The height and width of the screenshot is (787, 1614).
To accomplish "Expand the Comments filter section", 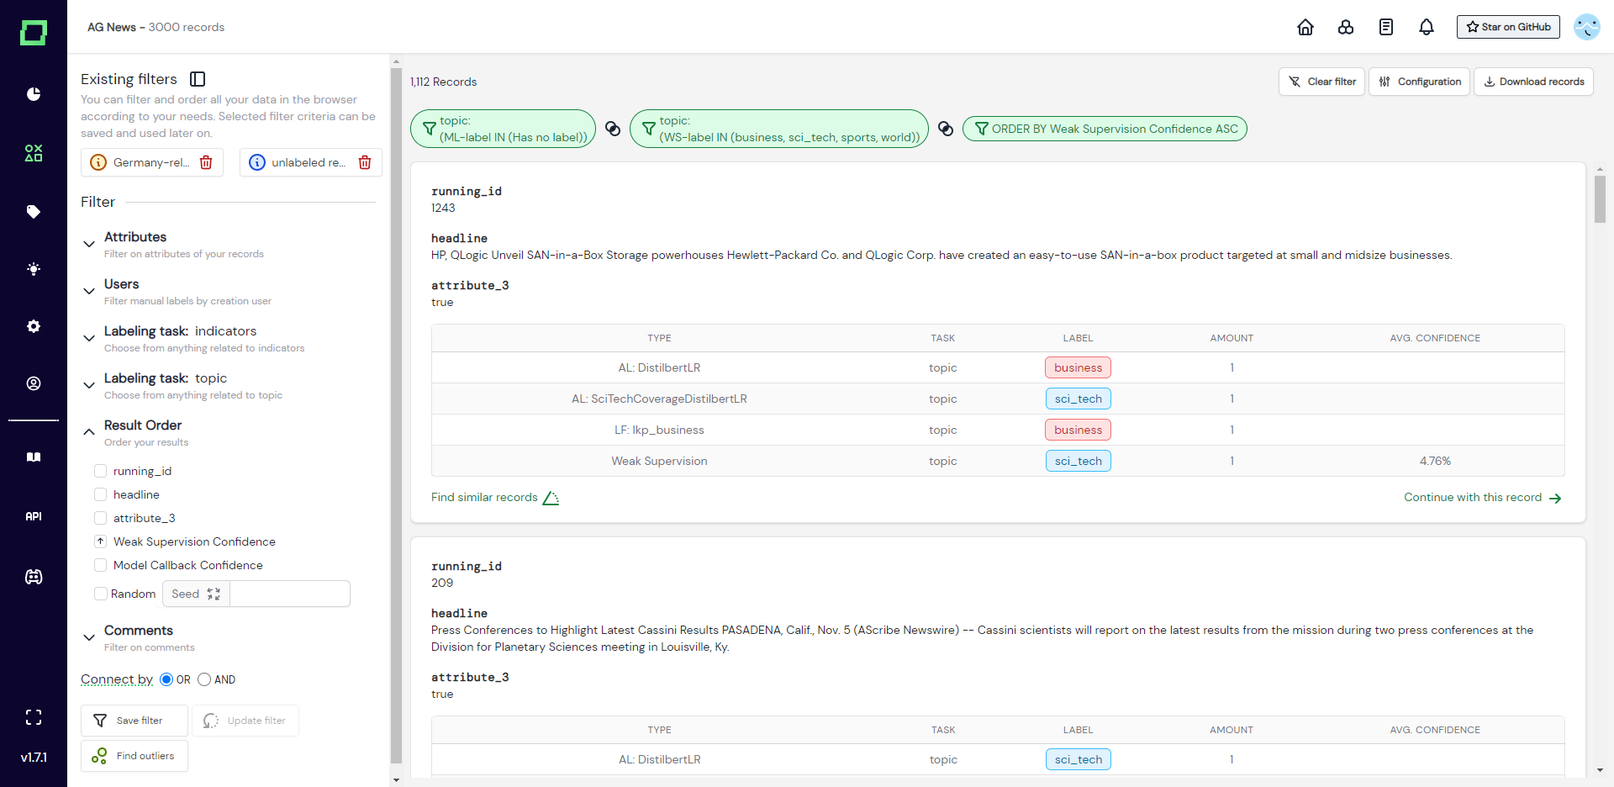I will [x=89, y=637].
